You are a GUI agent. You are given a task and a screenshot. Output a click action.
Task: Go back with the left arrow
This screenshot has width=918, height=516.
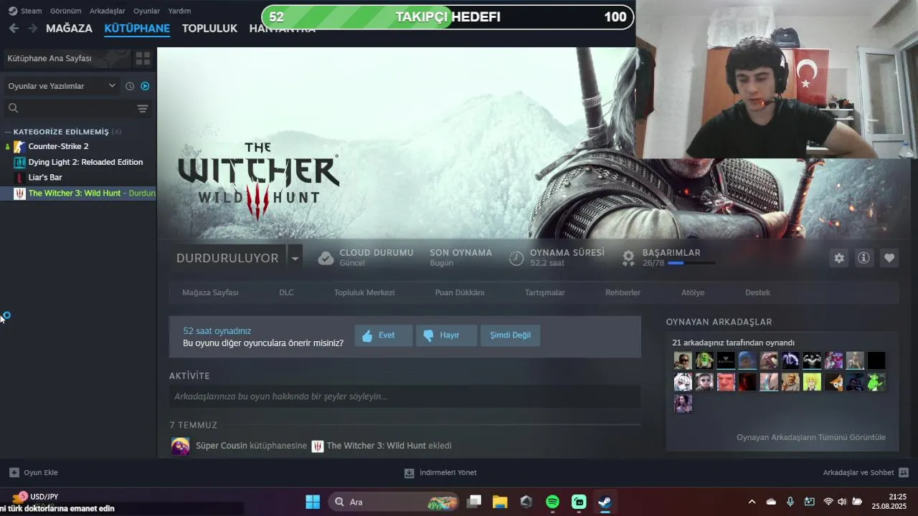[14, 28]
